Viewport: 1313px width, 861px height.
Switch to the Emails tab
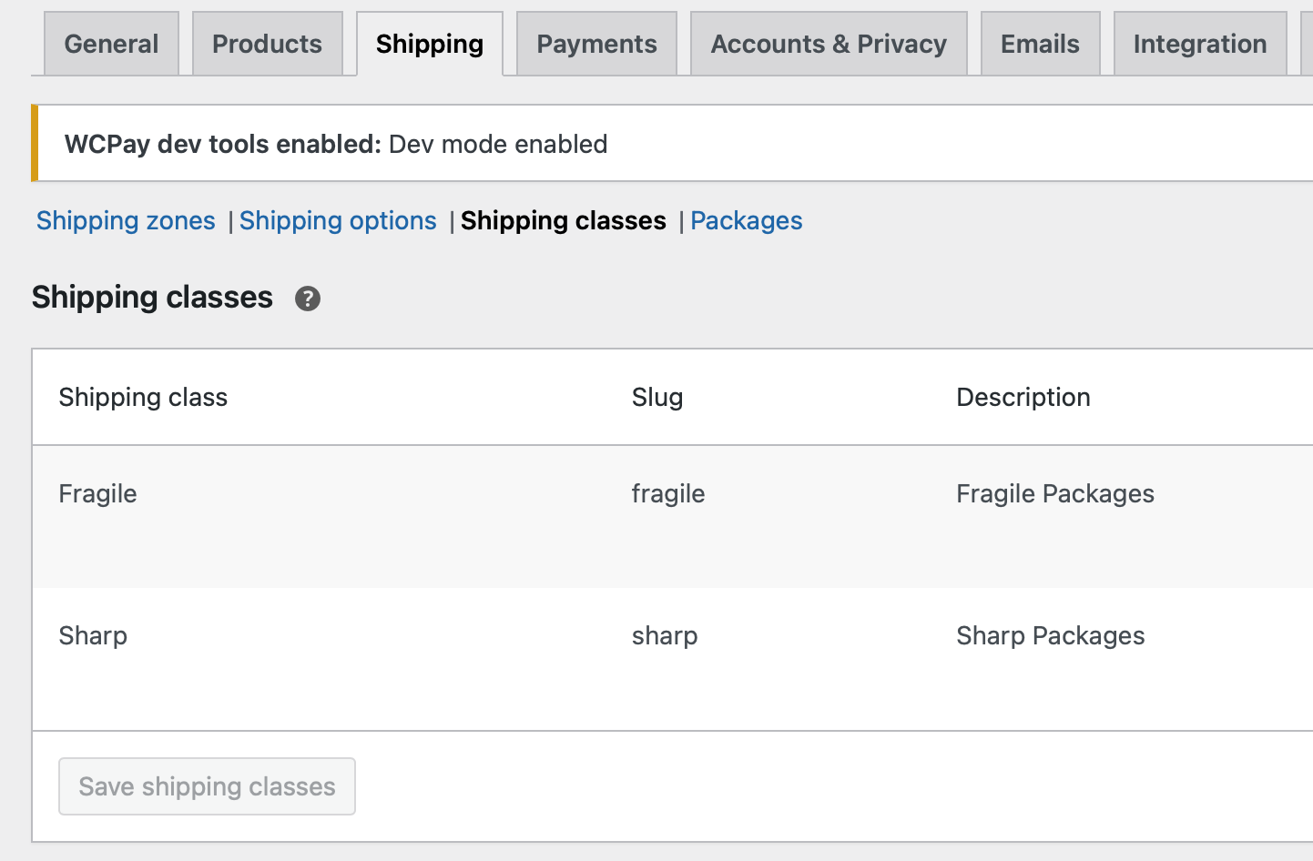pos(1040,44)
